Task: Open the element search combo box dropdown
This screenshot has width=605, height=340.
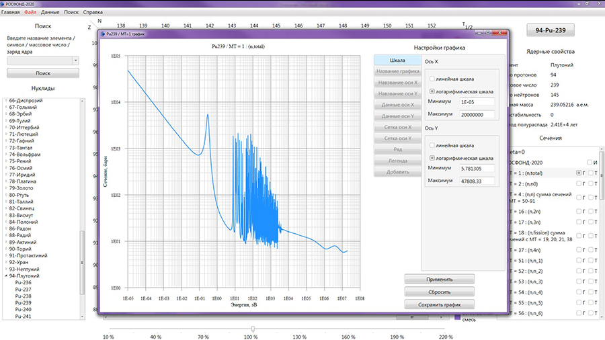Action: [x=75, y=60]
